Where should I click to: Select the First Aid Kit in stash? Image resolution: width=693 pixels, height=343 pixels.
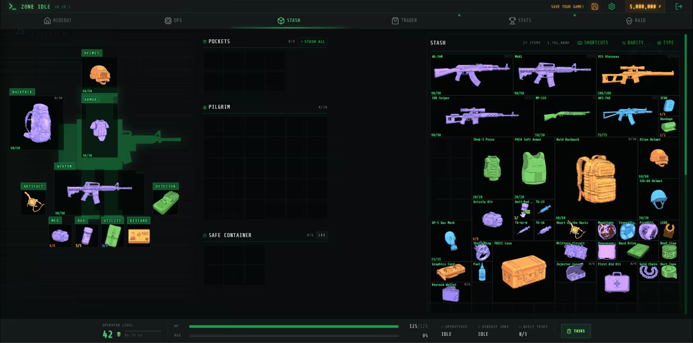coord(617,282)
